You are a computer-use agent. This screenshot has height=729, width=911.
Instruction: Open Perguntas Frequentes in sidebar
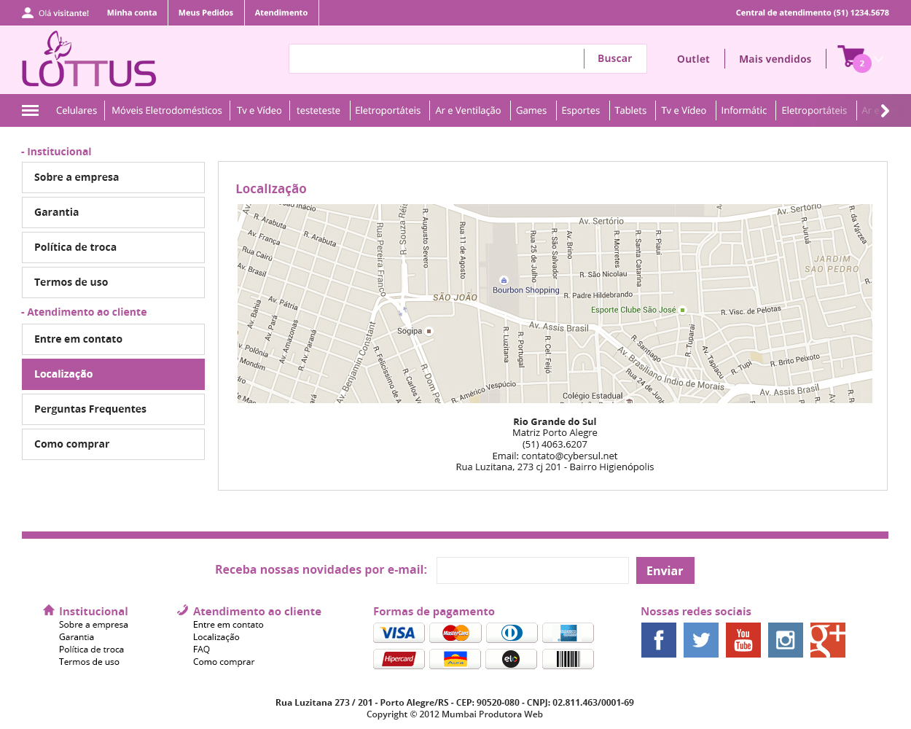(x=113, y=409)
